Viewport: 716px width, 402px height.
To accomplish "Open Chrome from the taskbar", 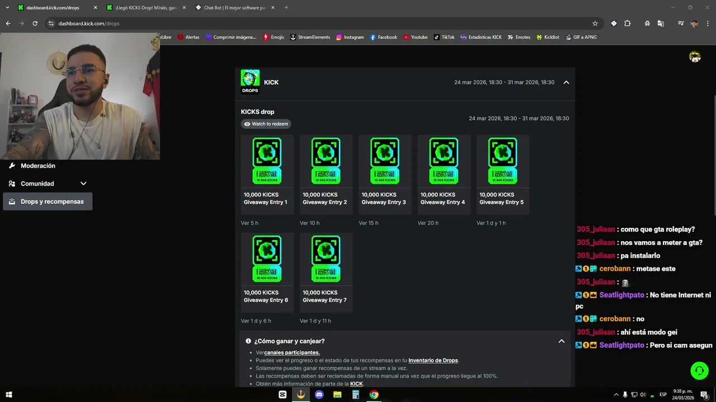I will coord(374,395).
